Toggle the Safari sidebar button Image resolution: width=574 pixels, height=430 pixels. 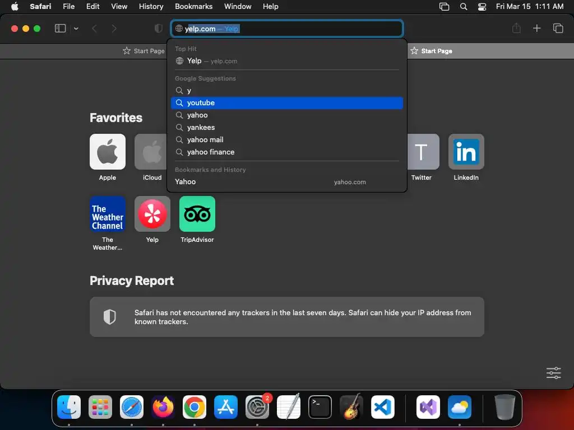pyautogui.click(x=60, y=29)
